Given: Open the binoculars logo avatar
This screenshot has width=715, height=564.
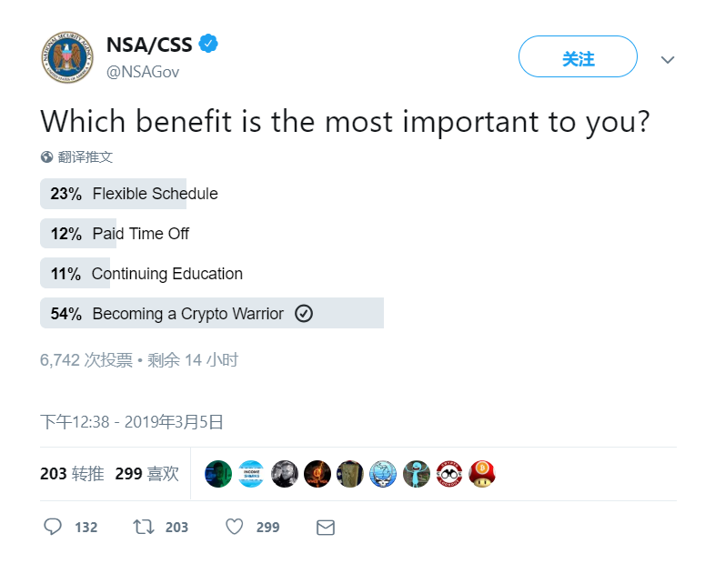Looking at the screenshot, I should coord(449,474).
